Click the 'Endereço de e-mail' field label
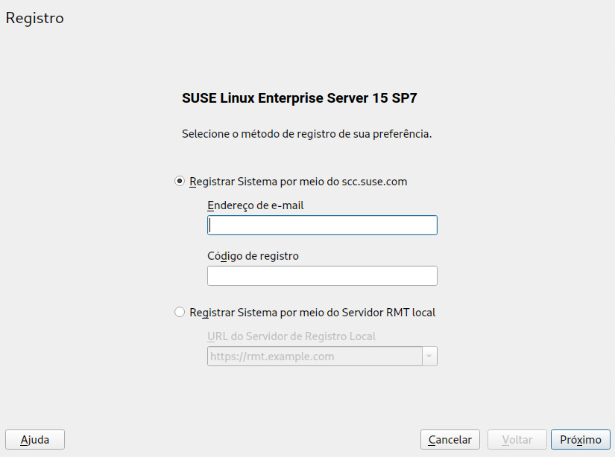The height and width of the screenshot is (457, 615). pyautogui.click(x=255, y=205)
